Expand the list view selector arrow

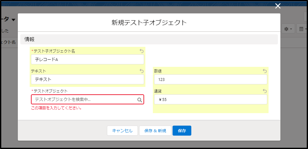(13, 20)
